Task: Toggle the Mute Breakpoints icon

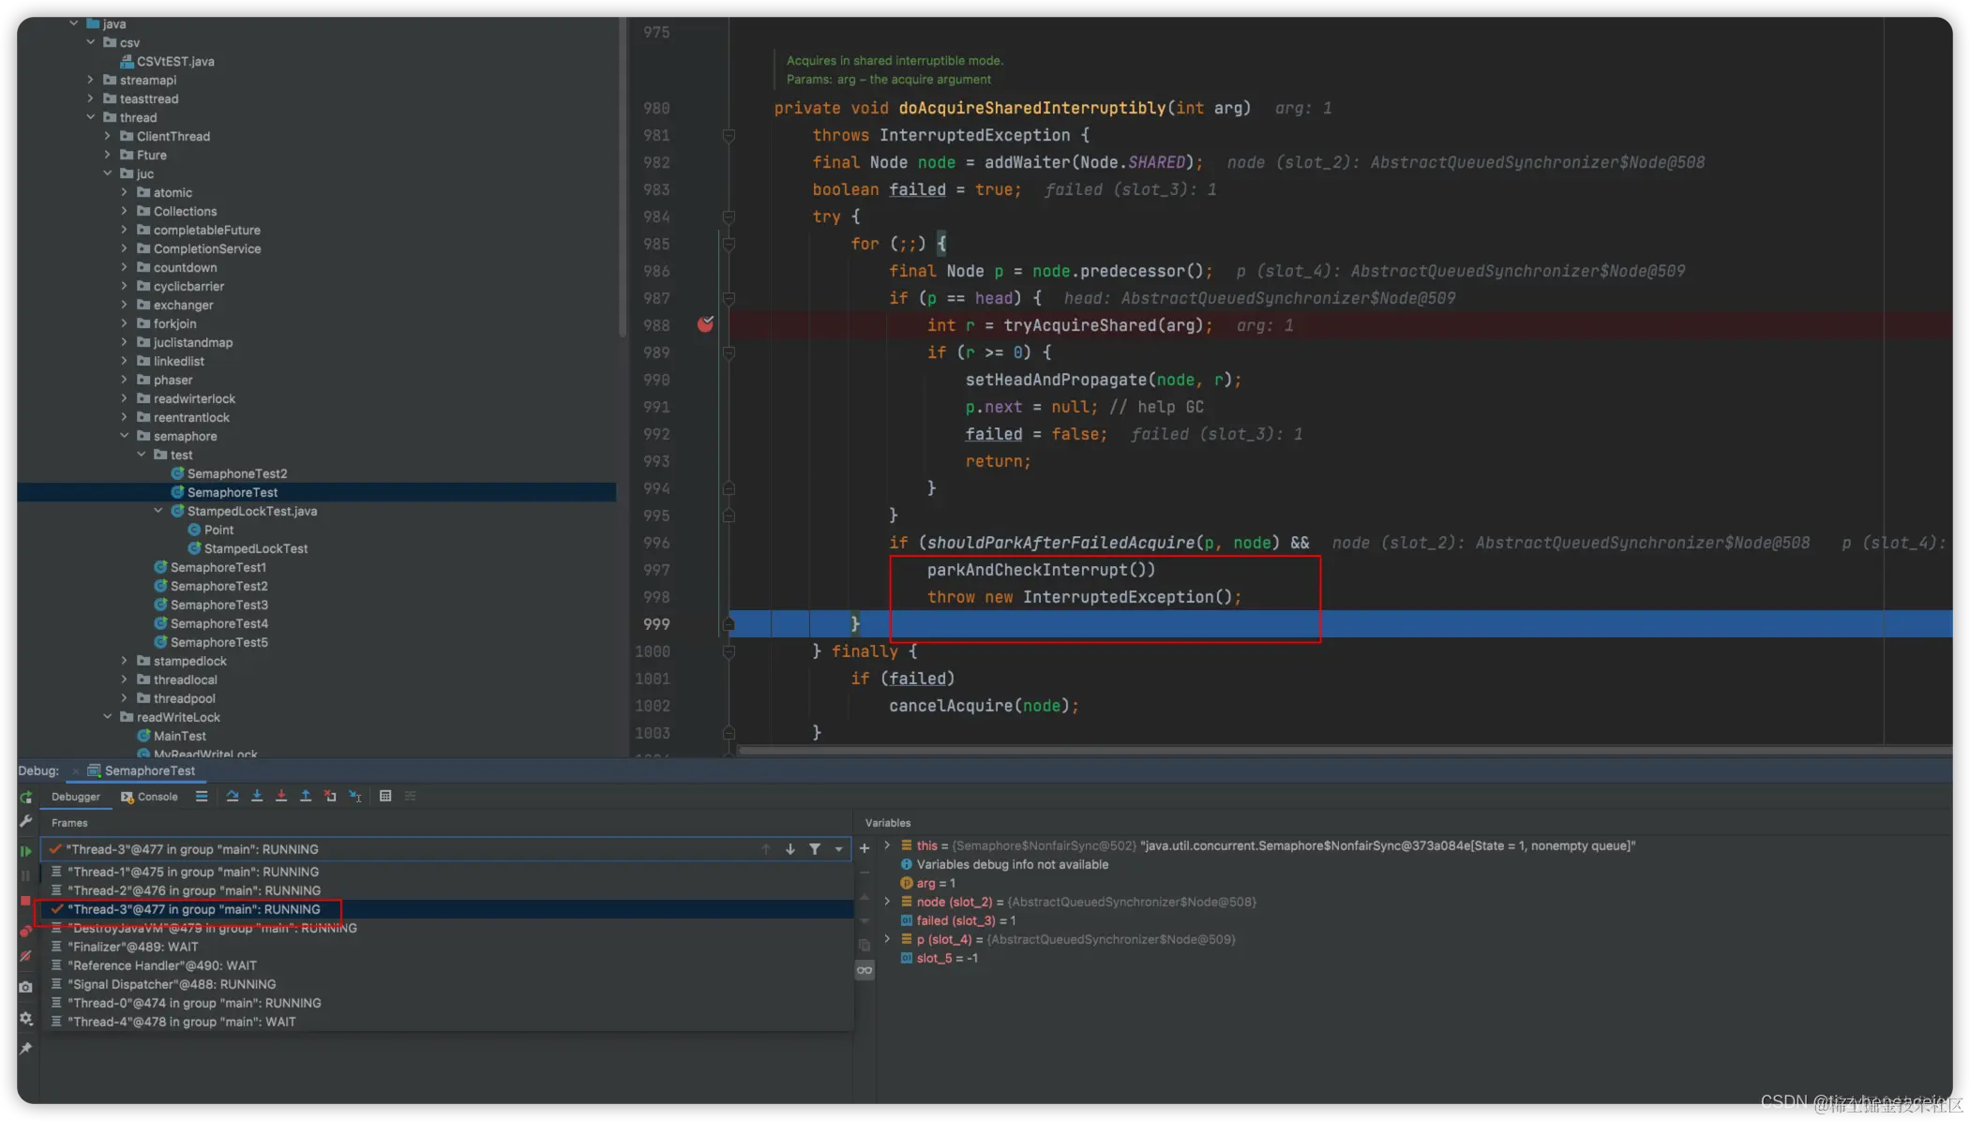Action: click(x=25, y=957)
